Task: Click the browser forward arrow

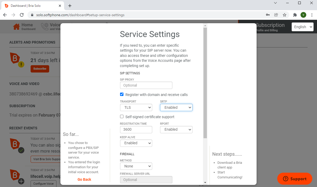Action: point(13,15)
